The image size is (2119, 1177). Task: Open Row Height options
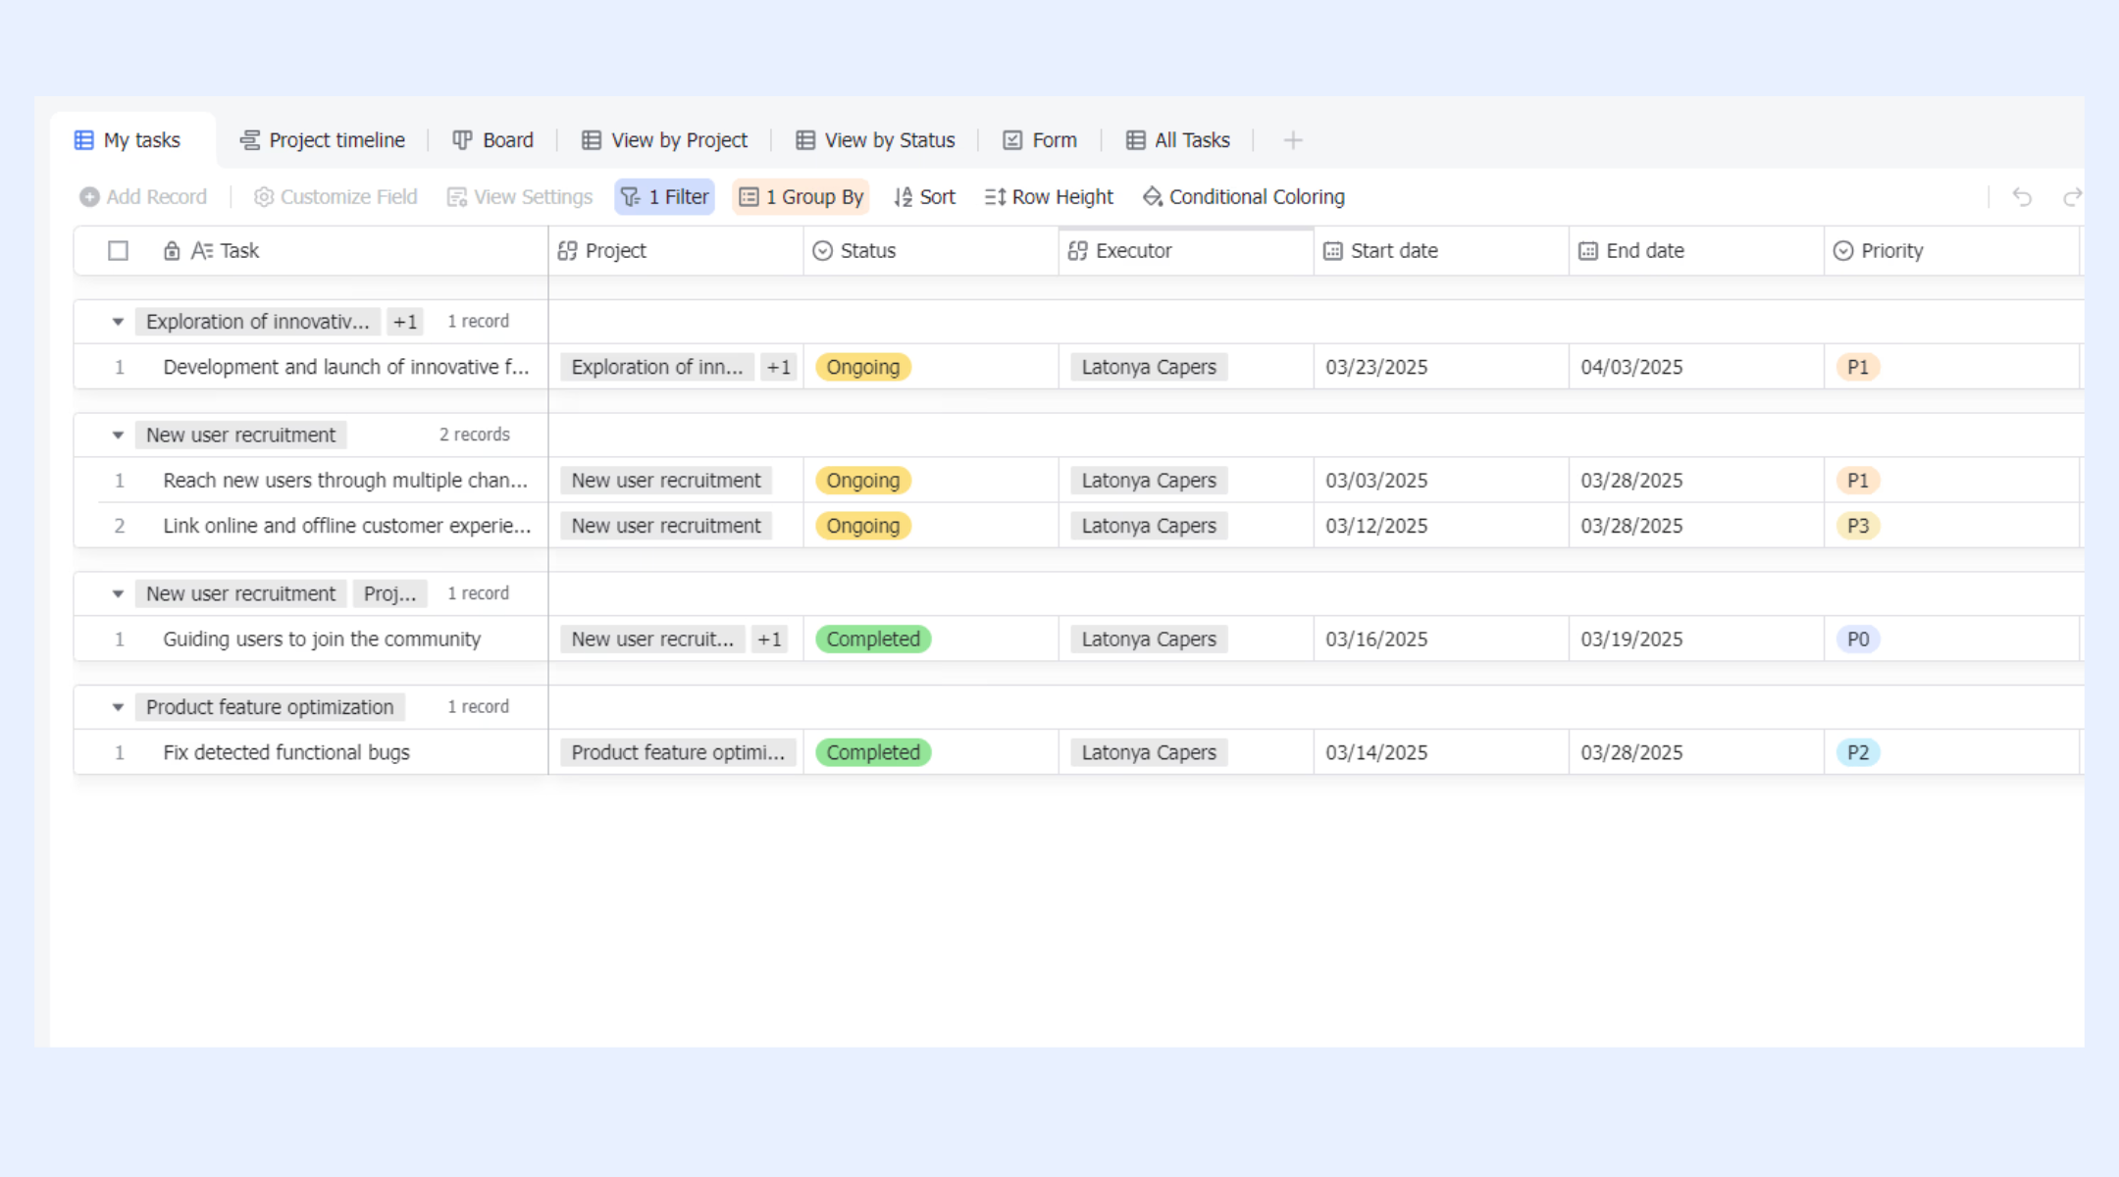pos(1049,197)
